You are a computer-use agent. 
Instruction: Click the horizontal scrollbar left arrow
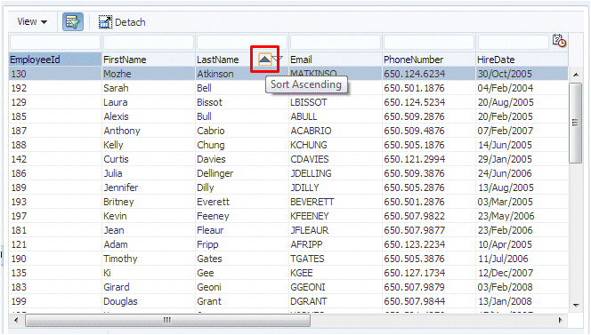click(16, 320)
